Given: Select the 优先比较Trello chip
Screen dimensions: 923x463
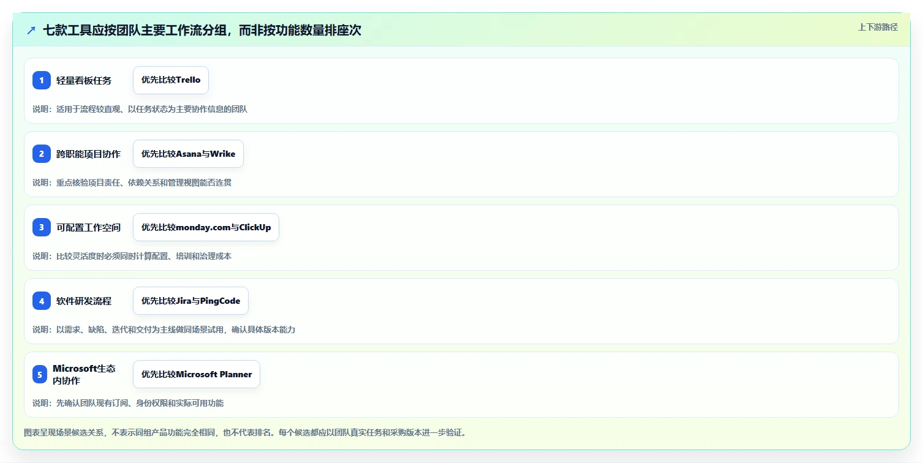Looking at the screenshot, I should (x=171, y=80).
